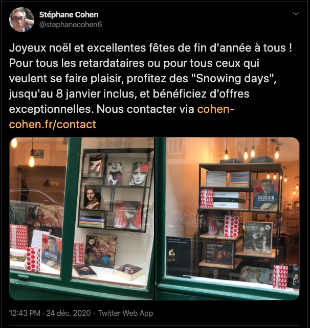Image resolution: width=310 pixels, height=328 pixels.
Task: Click the Renaissance portrait book on left shelf
Action: [93, 197]
